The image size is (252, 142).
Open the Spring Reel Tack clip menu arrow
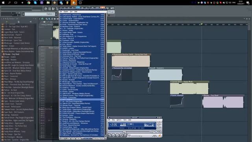click(x=113, y=54)
